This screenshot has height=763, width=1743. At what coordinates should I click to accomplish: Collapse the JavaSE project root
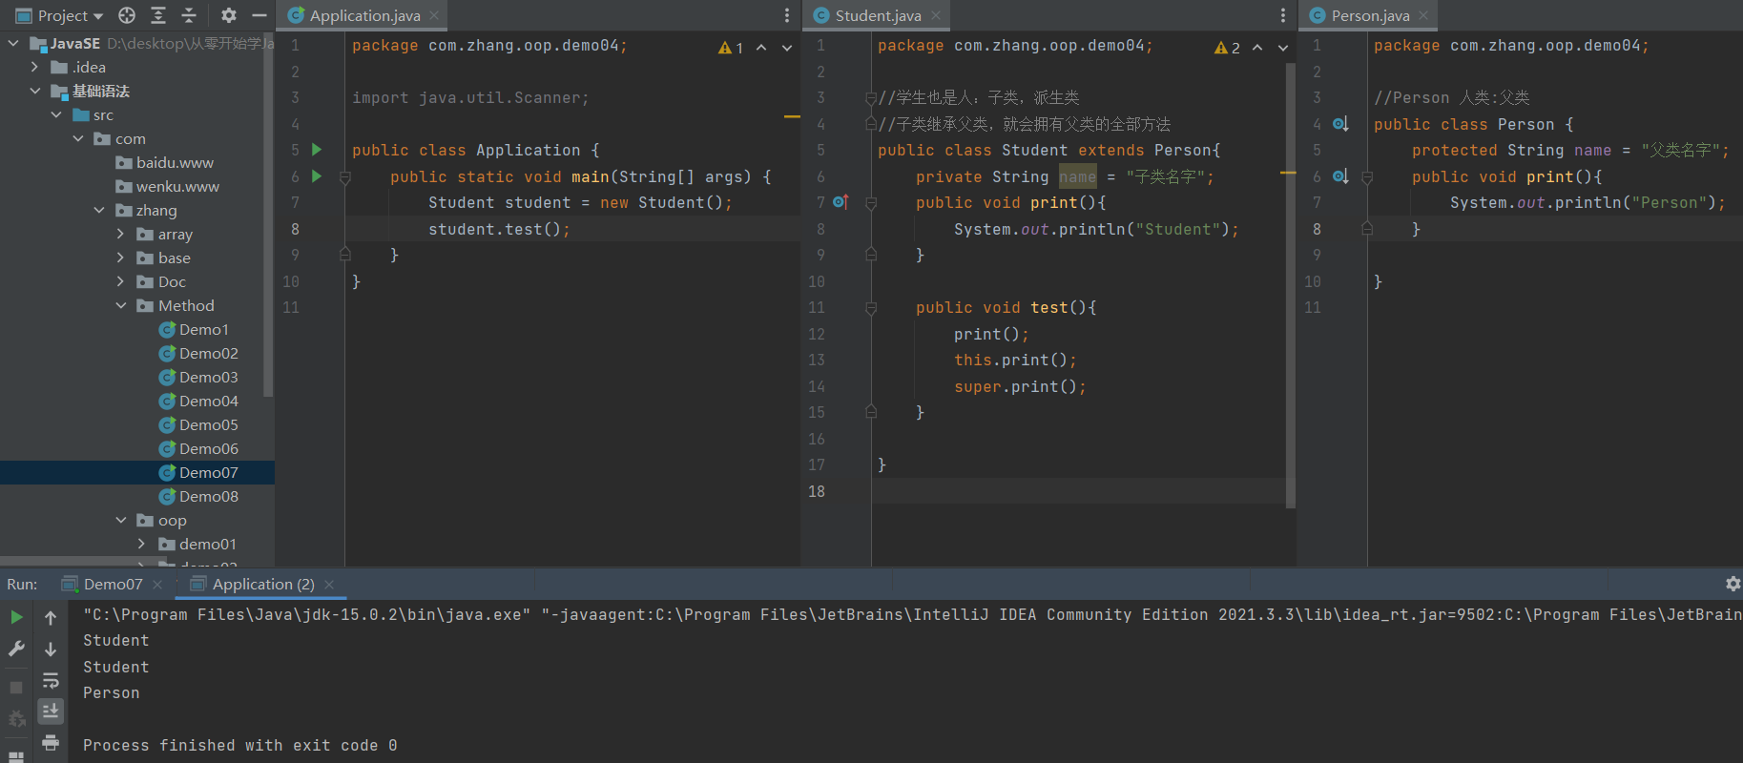click(x=13, y=43)
